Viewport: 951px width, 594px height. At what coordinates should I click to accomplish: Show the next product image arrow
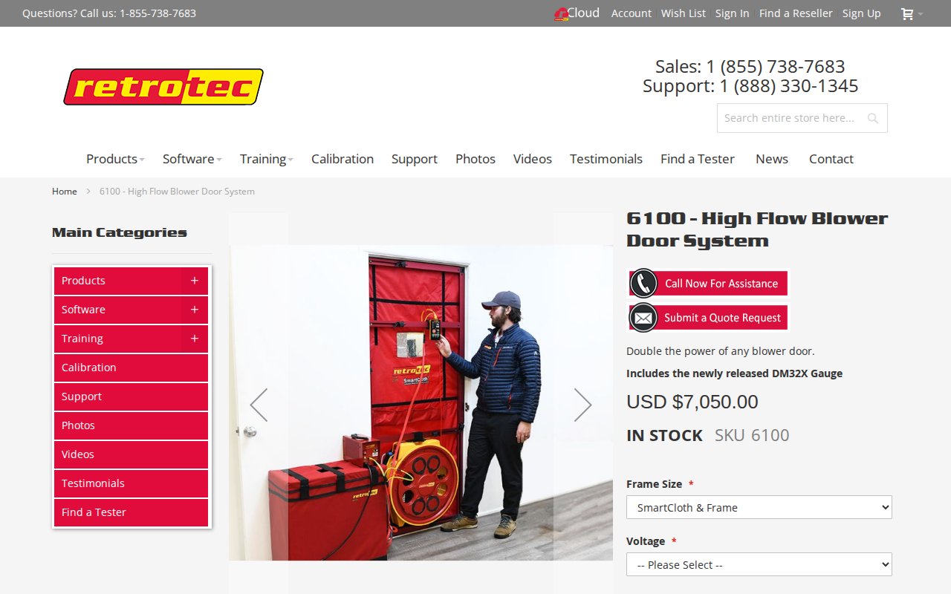(x=582, y=405)
